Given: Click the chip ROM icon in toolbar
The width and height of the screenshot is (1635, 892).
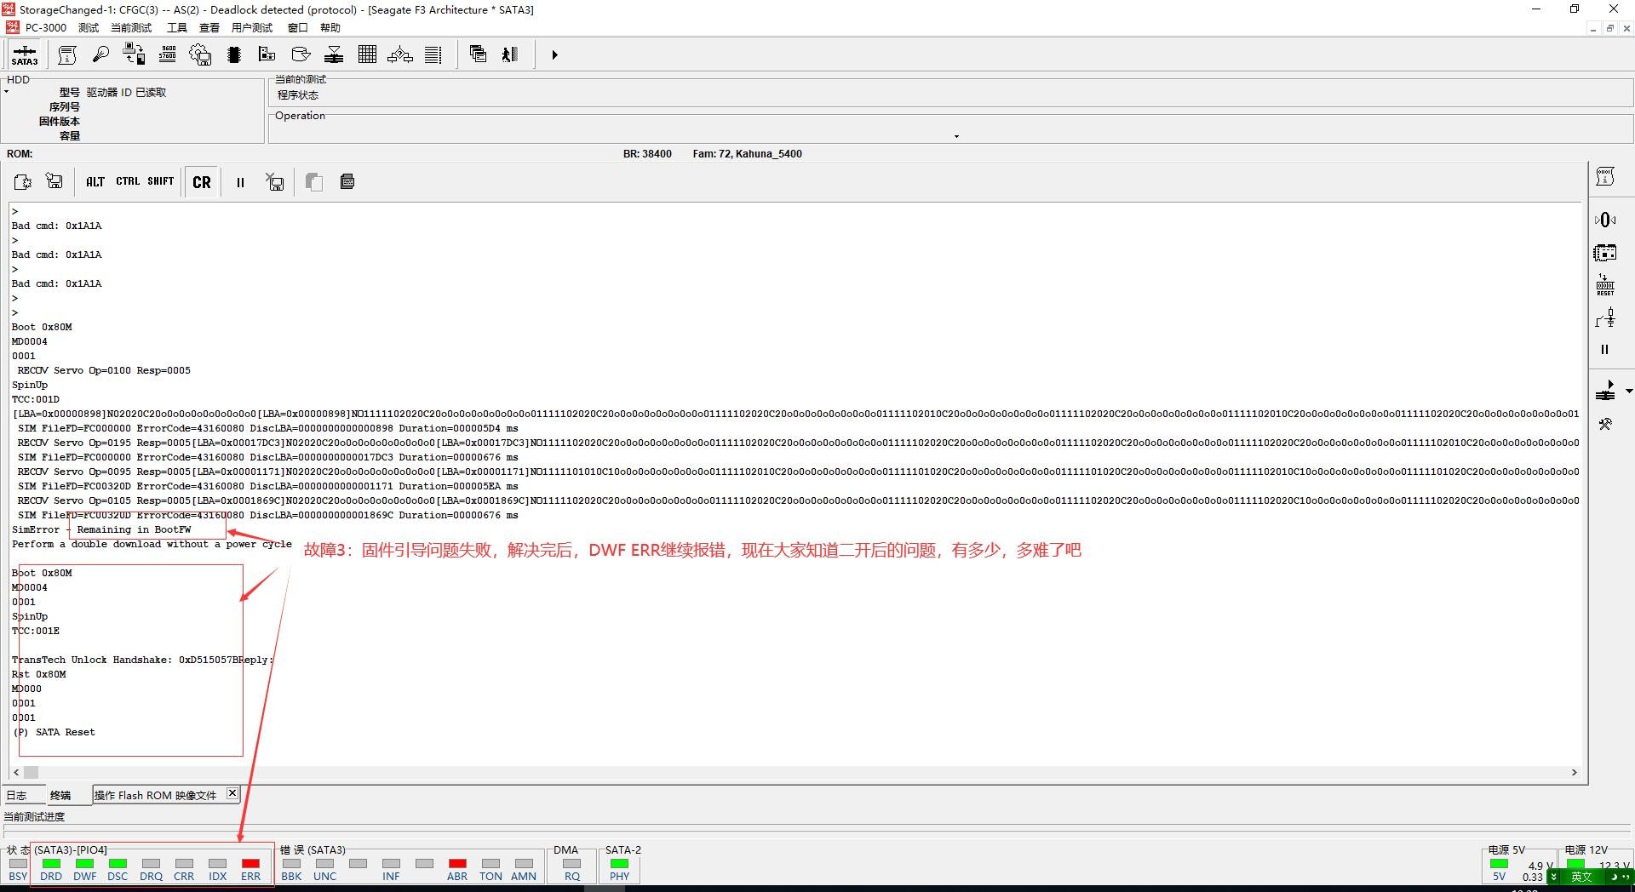Looking at the screenshot, I should click(x=233, y=54).
